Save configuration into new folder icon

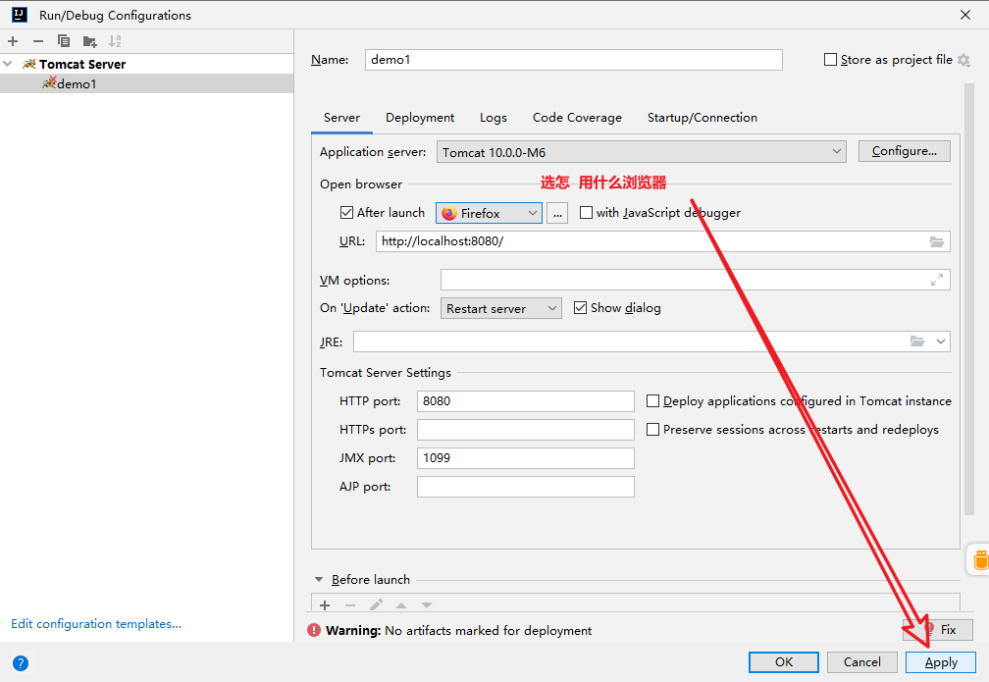tap(89, 41)
